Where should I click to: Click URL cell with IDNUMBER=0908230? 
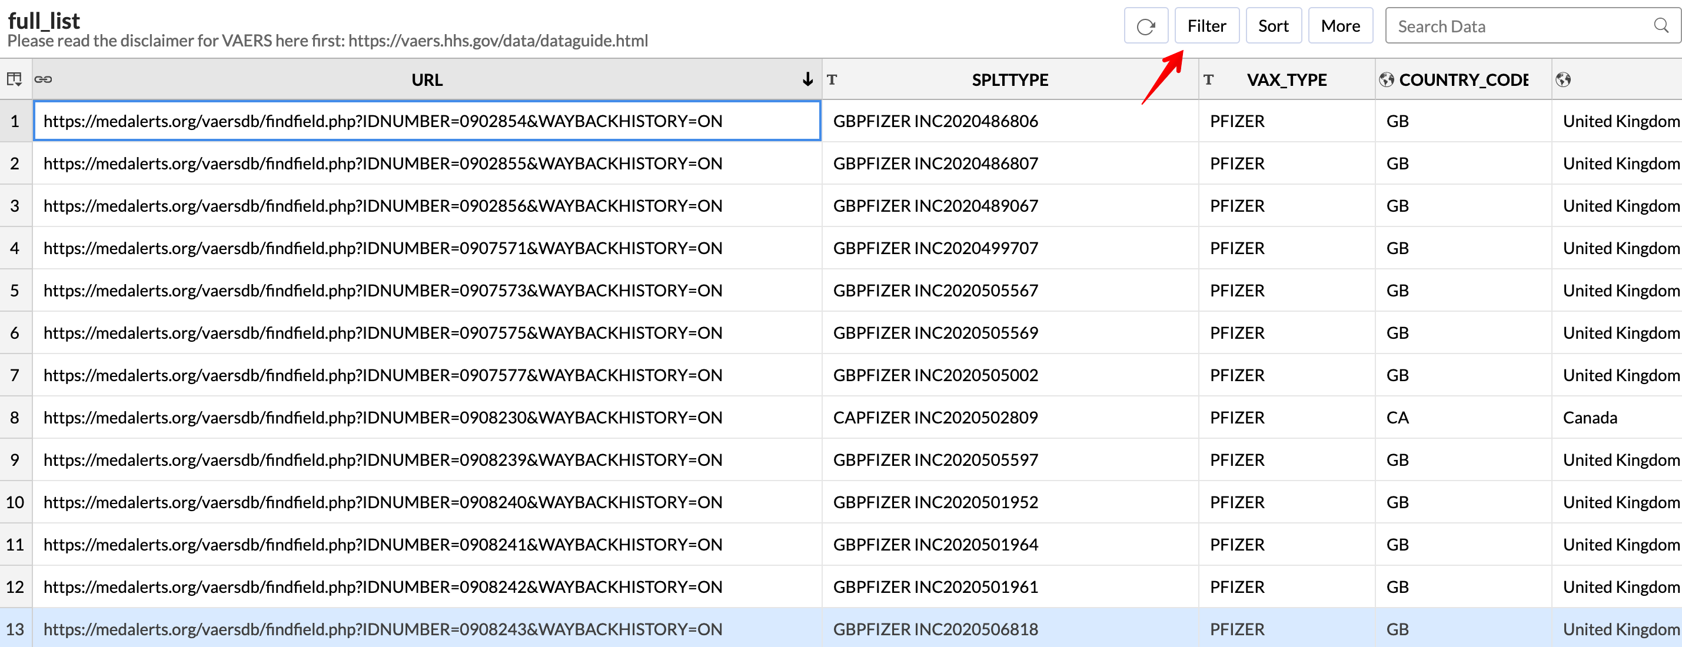427,417
